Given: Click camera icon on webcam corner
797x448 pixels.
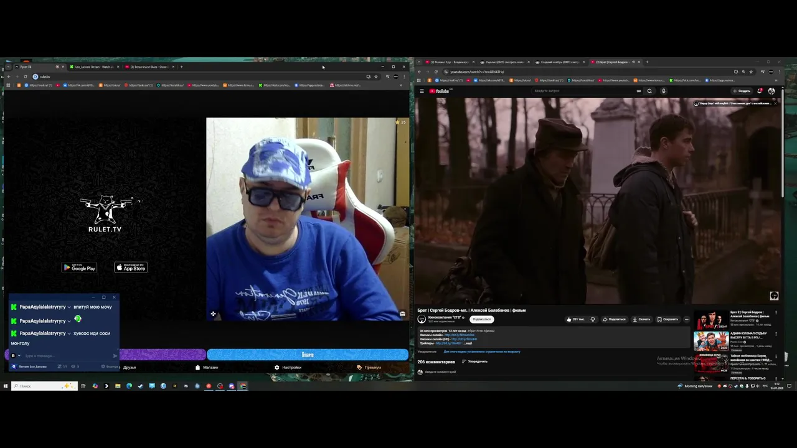Looking at the screenshot, I should pyautogui.click(x=403, y=314).
